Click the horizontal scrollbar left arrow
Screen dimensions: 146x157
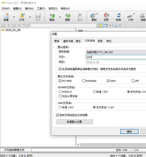pyautogui.click(x=78, y=145)
